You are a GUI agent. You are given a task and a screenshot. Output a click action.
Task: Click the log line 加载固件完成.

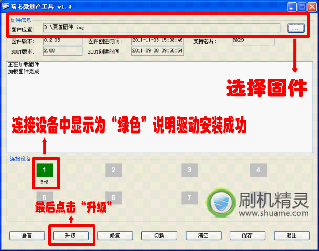click(24, 72)
